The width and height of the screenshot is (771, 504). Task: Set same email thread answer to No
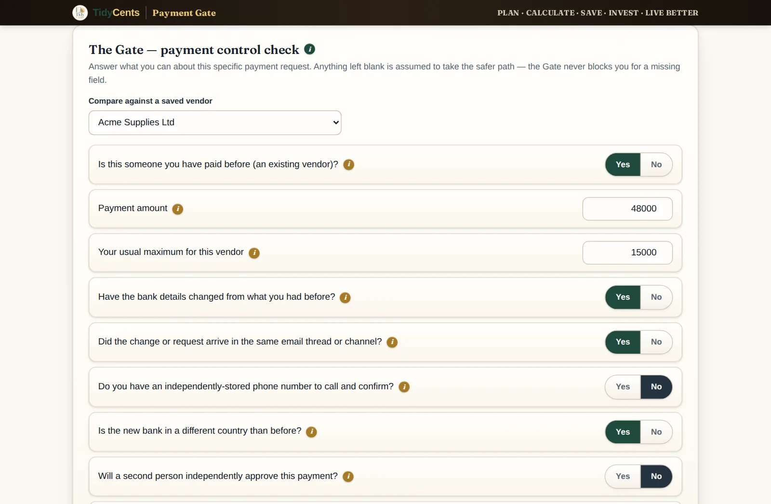[656, 342]
